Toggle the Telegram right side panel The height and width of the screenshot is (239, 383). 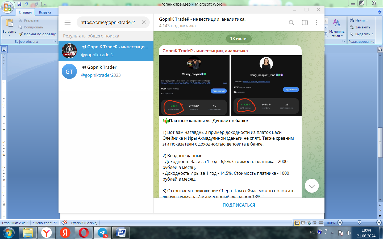pyautogui.click(x=305, y=23)
